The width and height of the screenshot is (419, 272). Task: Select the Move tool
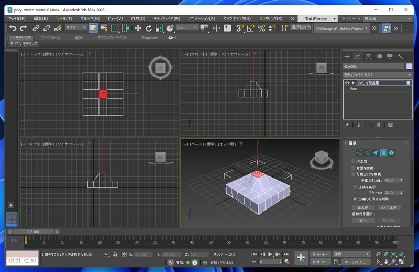point(138,28)
